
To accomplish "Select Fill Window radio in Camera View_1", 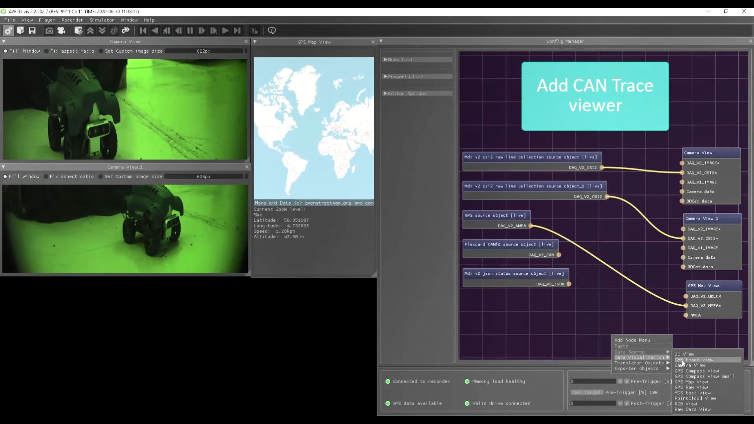I will pos(5,177).
